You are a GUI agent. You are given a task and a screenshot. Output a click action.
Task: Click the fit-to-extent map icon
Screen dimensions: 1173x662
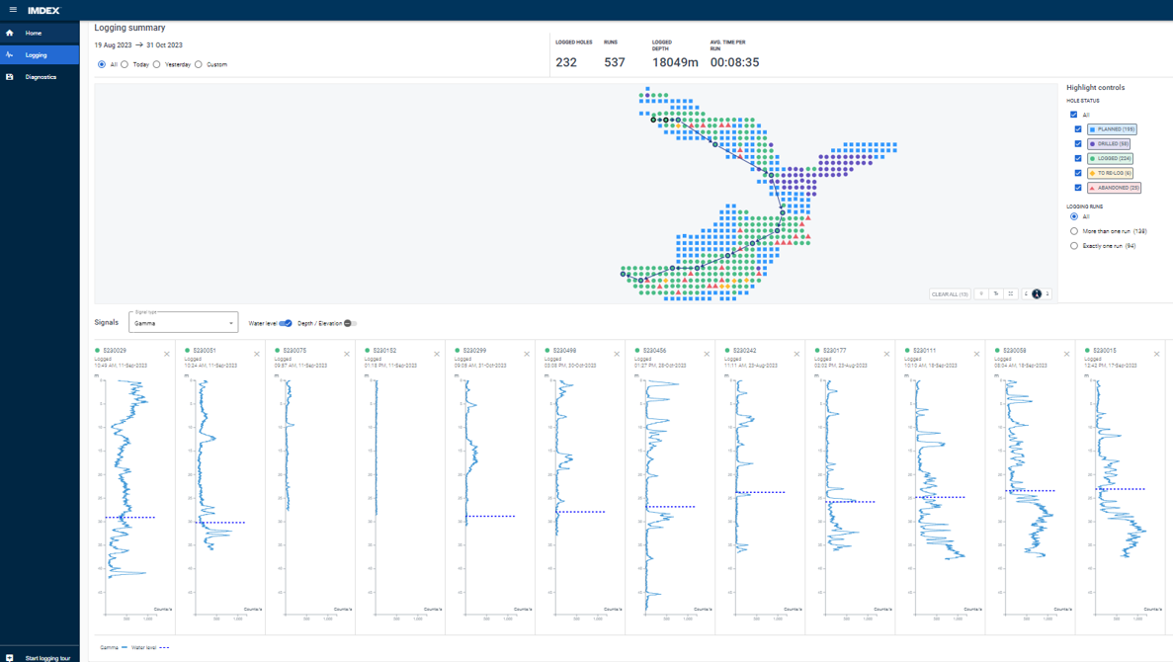(1011, 294)
